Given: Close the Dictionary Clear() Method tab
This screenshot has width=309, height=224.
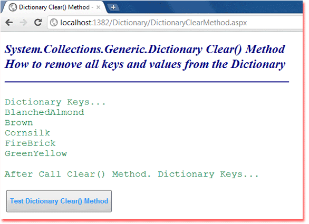Looking at the screenshot, I should click(x=98, y=7).
